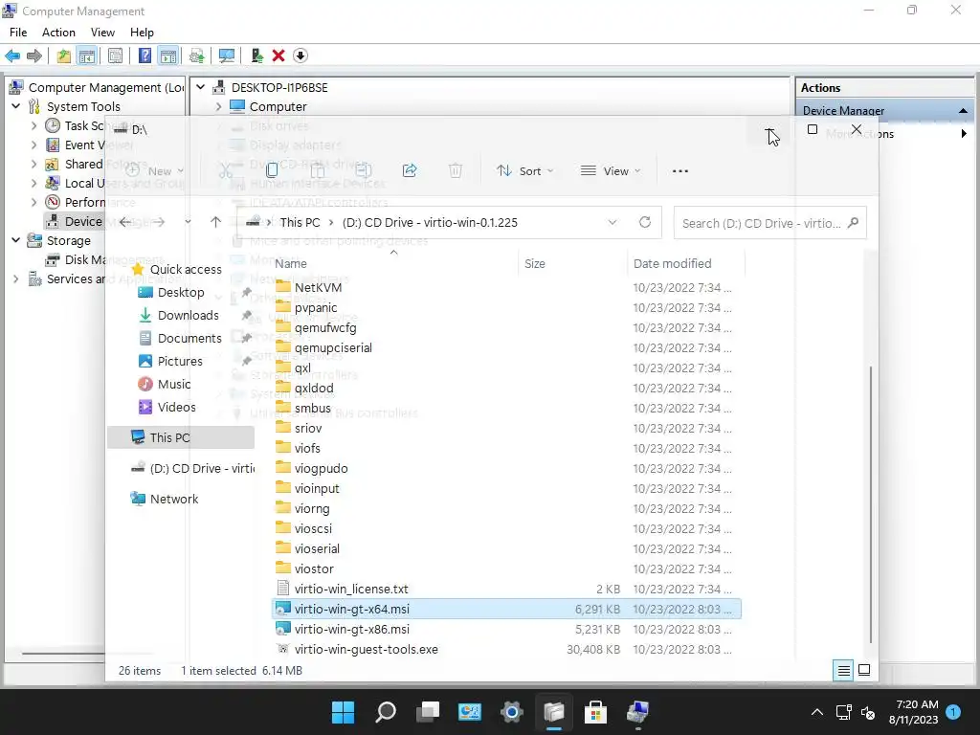Open taskbar Search magnifier
980x735 pixels.
385,712
